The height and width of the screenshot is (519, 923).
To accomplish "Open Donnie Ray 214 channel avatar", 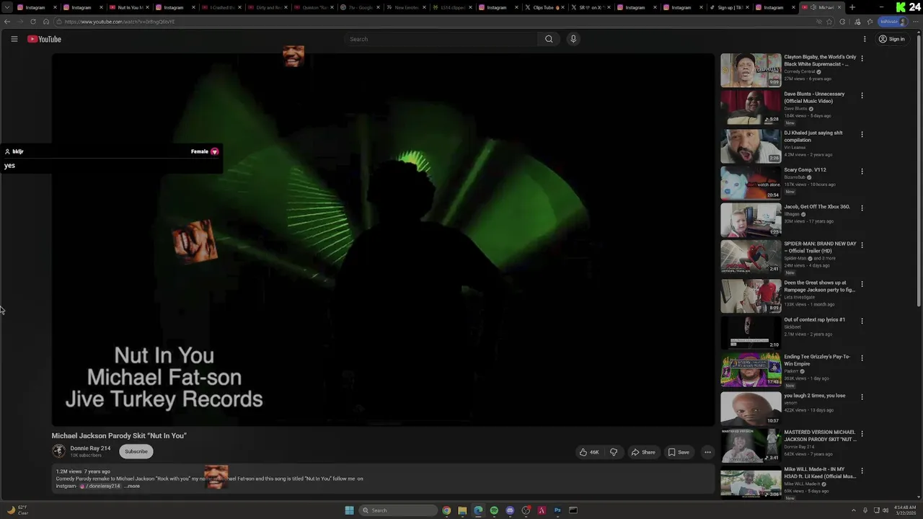I will click(58, 451).
